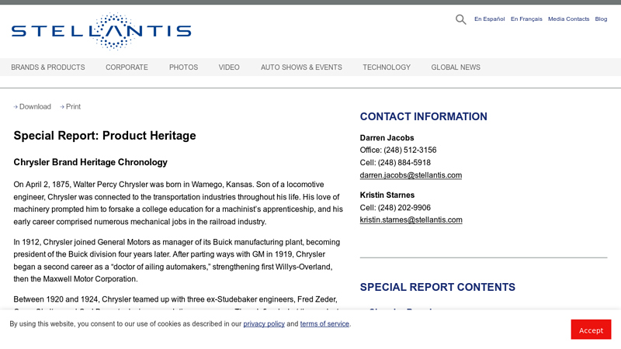The height and width of the screenshot is (349, 621).
Task: Click the Download arrow link
Action: point(33,107)
